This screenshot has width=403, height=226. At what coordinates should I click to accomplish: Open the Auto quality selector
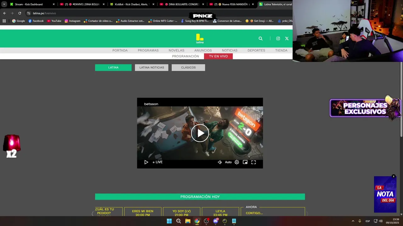pos(228,162)
